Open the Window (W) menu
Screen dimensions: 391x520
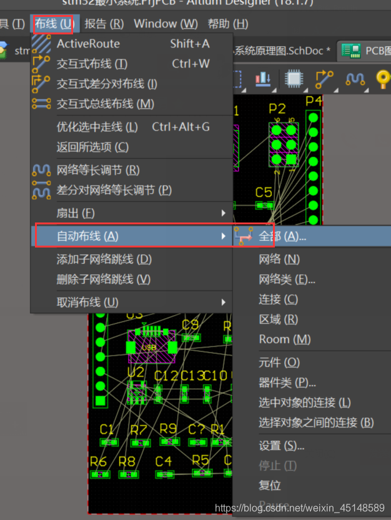[x=166, y=24]
